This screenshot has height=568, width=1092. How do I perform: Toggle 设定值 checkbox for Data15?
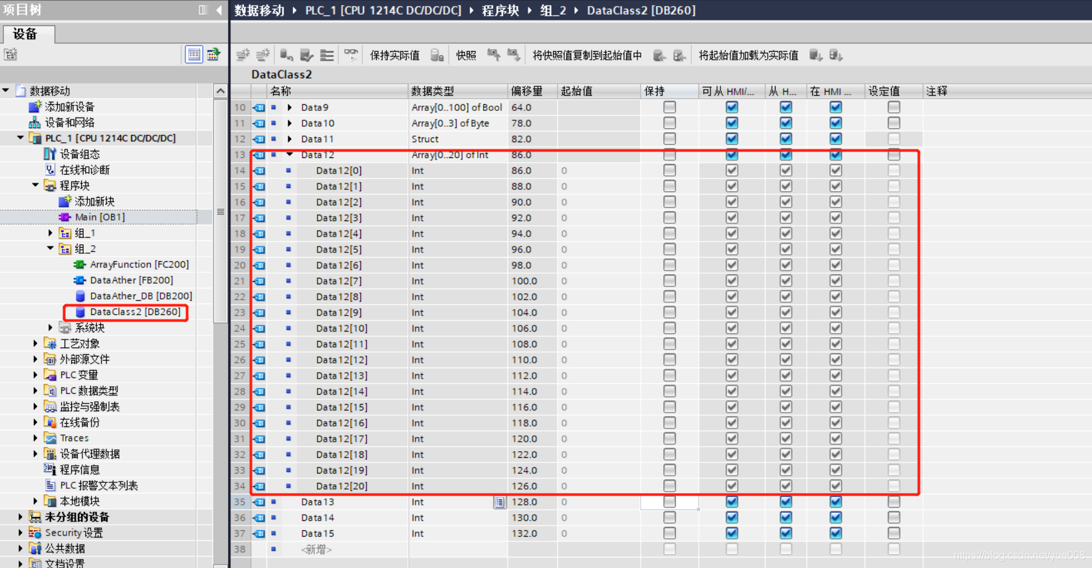tap(894, 533)
